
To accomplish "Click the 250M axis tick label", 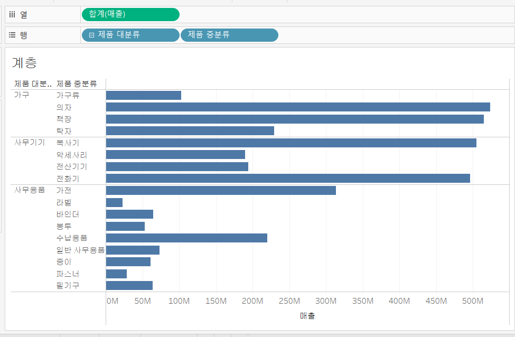I will (x=289, y=301).
